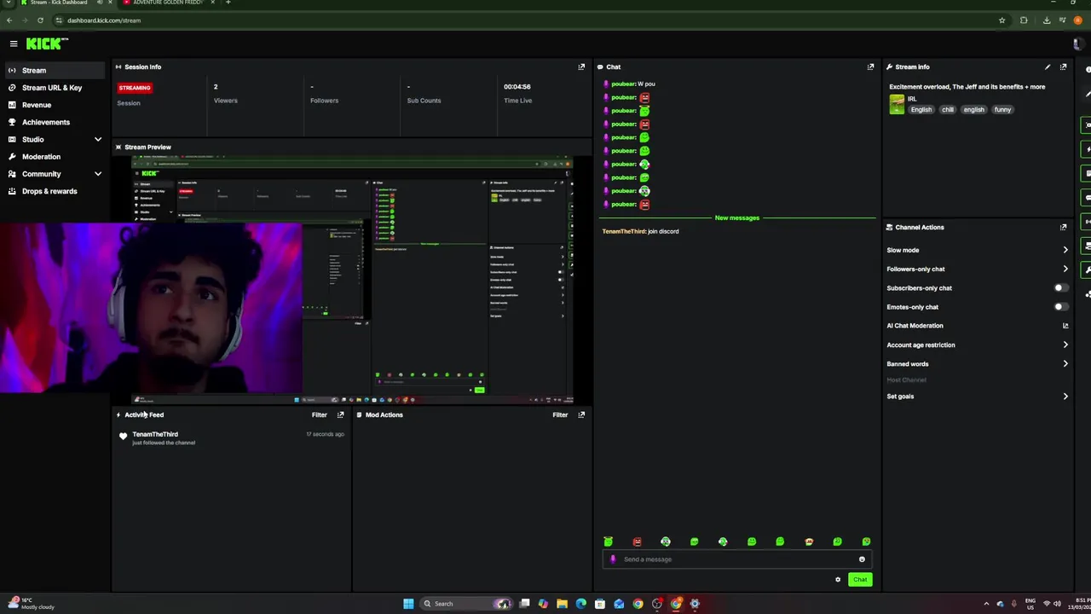Reload the browser page
This screenshot has width=1091, height=614.
(x=40, y=20)
